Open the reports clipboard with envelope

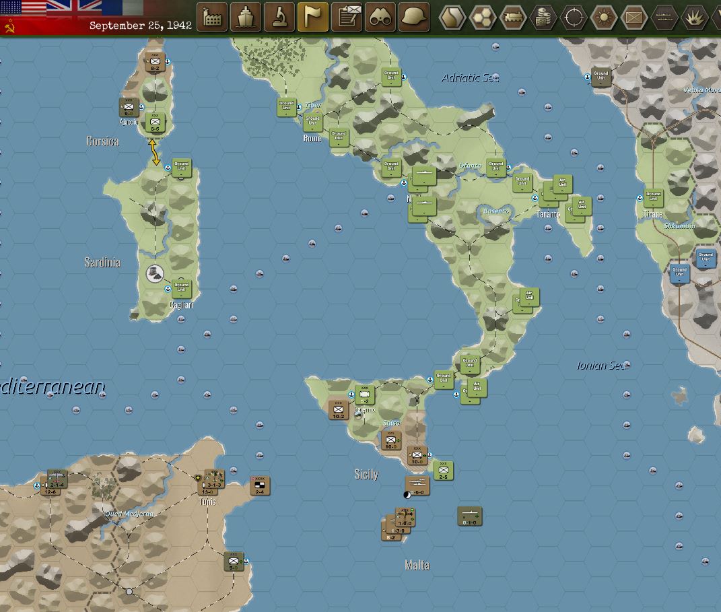click(x=347, y=17)
